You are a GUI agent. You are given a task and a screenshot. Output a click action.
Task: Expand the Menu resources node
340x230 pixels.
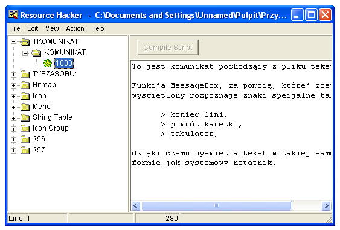coord(13,107)
